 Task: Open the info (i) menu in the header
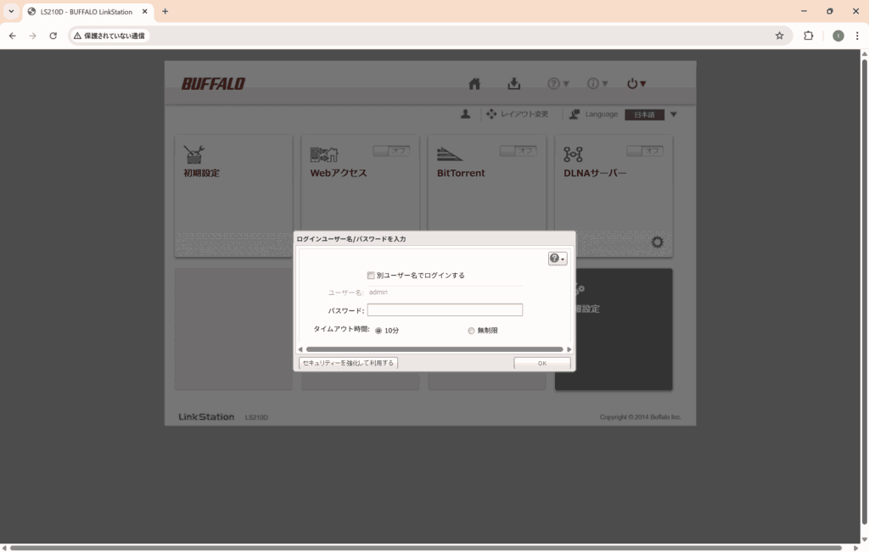597,84
